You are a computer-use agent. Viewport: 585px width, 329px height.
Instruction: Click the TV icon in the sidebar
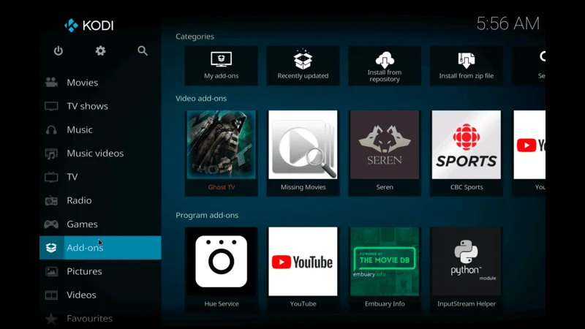tap(51, 177)
